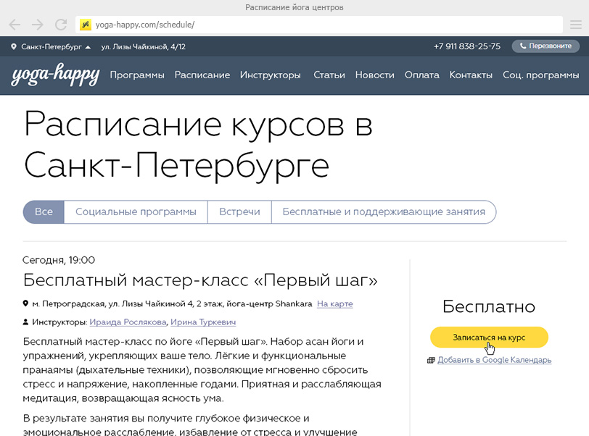This screenshot has height=436, width=589.
Task: Open the browser hamburger menu
Action: point(575,25)
